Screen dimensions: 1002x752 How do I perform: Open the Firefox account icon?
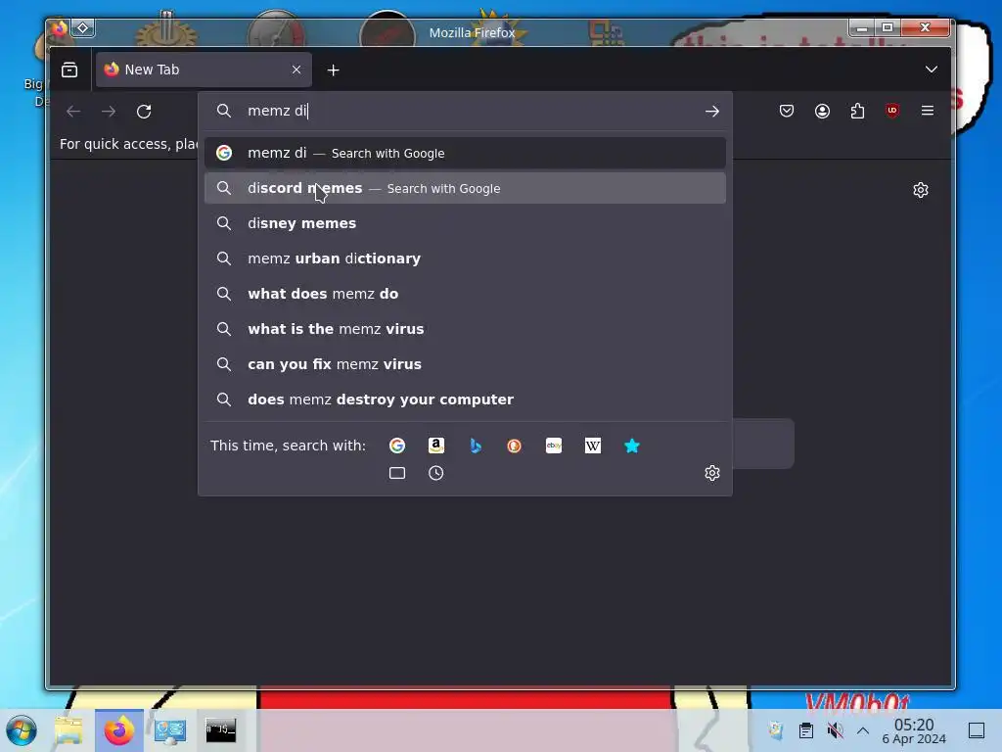pos(822,112)
